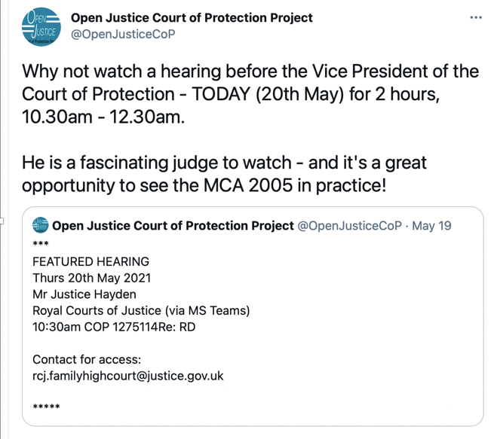The image size is (494, 439).
Task: Click the Open Justice profile avatar
Action: click(x=40, y=28)
